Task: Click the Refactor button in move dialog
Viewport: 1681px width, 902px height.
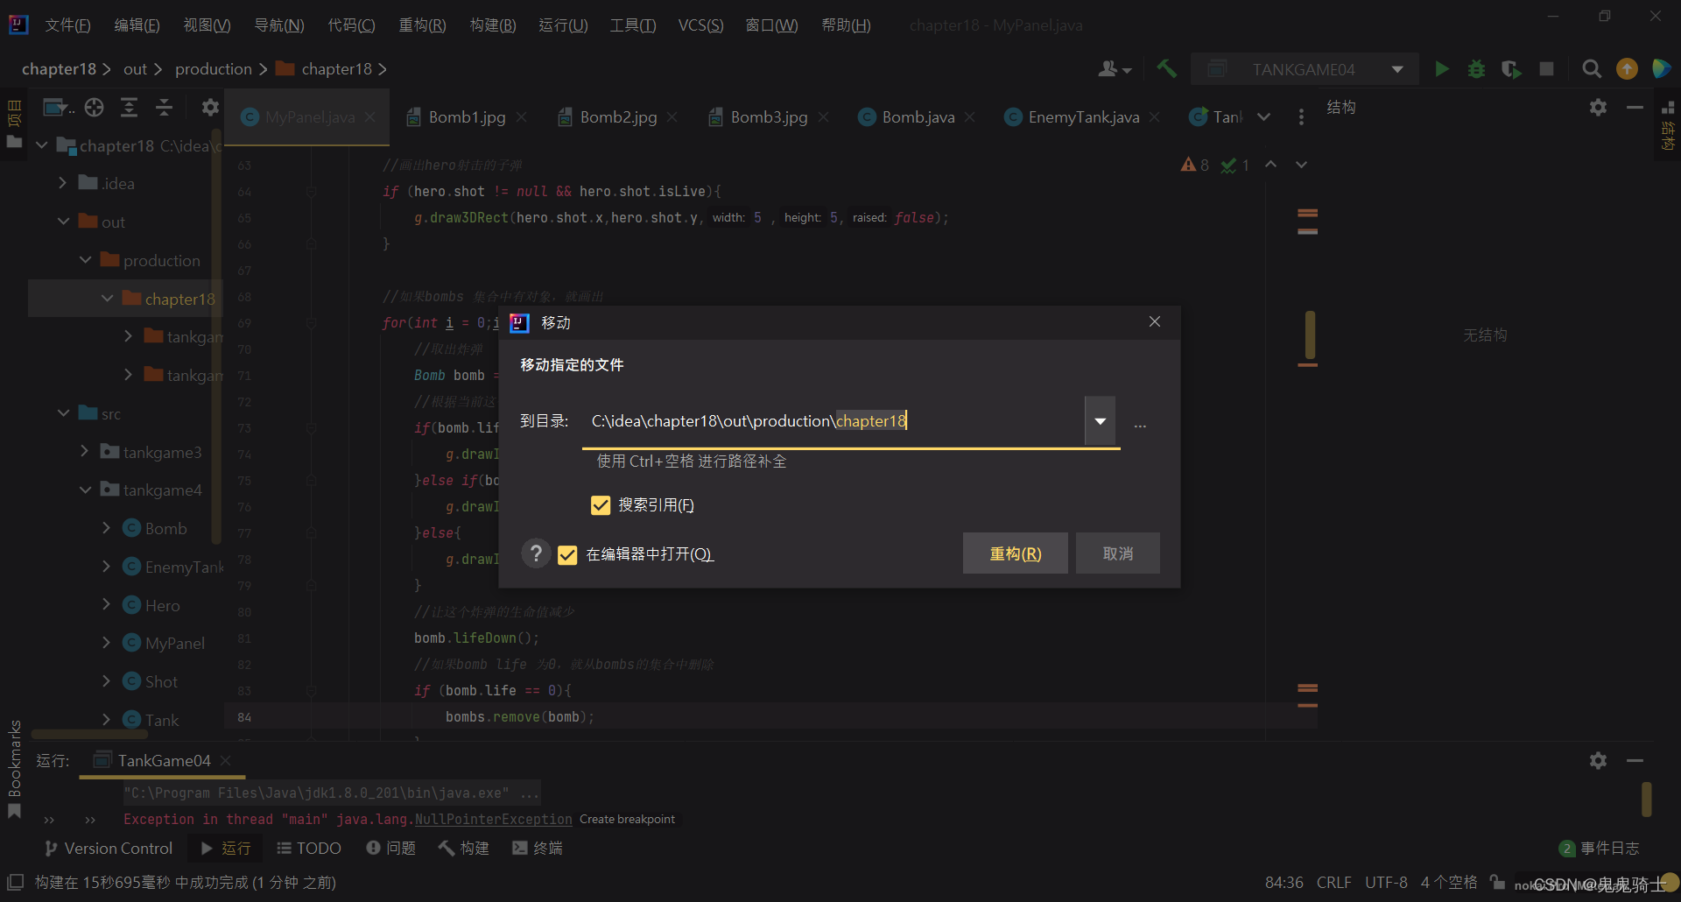Action: [1016, 553]
